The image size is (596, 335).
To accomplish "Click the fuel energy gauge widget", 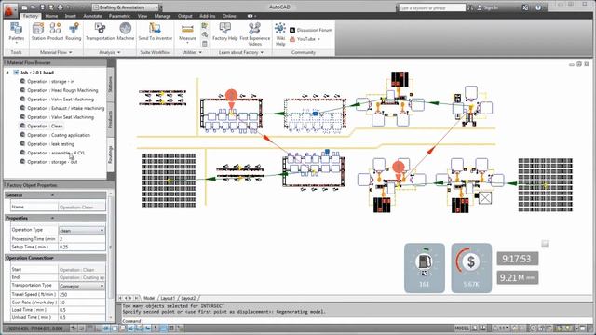I will (425, 268).
